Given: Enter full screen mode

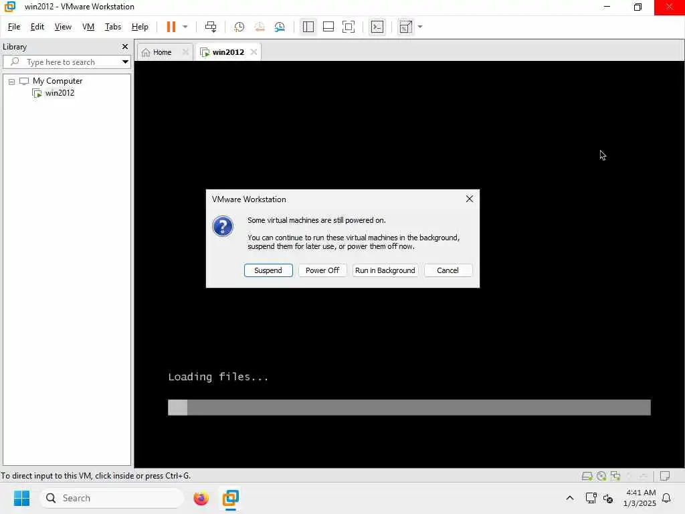Looking at the screenshot, I should pyautogui.click(x=348, y=27).
